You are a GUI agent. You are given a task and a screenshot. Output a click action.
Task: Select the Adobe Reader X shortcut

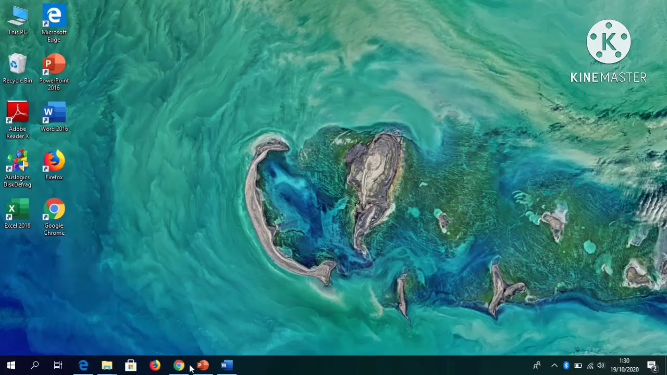[x=17, y=120]
